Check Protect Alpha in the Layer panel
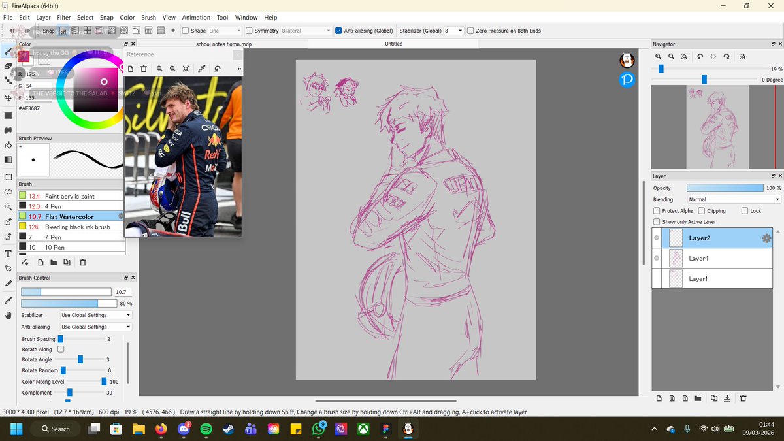The image size is (784, 441). pyautogui.click(x=658, y=210)
